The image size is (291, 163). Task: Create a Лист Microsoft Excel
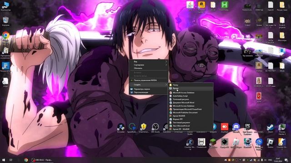click(191, 126)
